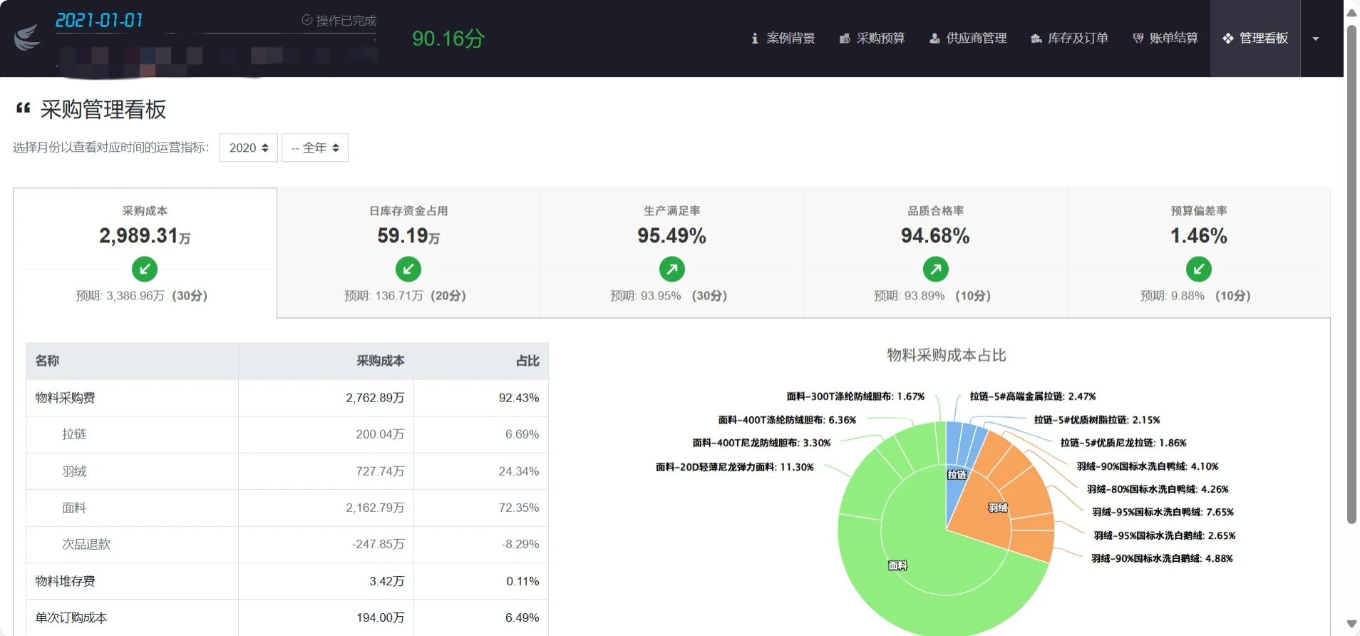This screenshot has width=1360, height=636.
Task: Select the 管理看板 menu item
Action: tap(1255, 39)
